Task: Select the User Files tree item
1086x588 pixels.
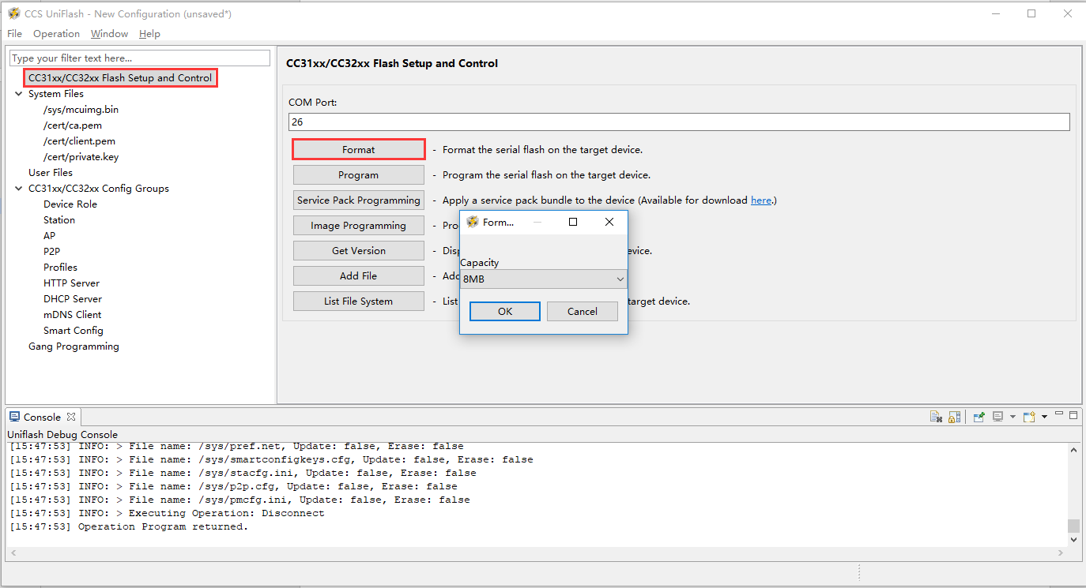Action: point(51,173)
